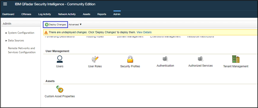Viewport: 258px width, 108px height.
Task: Switch to the Offenses tab
Action: [x=26, y=14]
